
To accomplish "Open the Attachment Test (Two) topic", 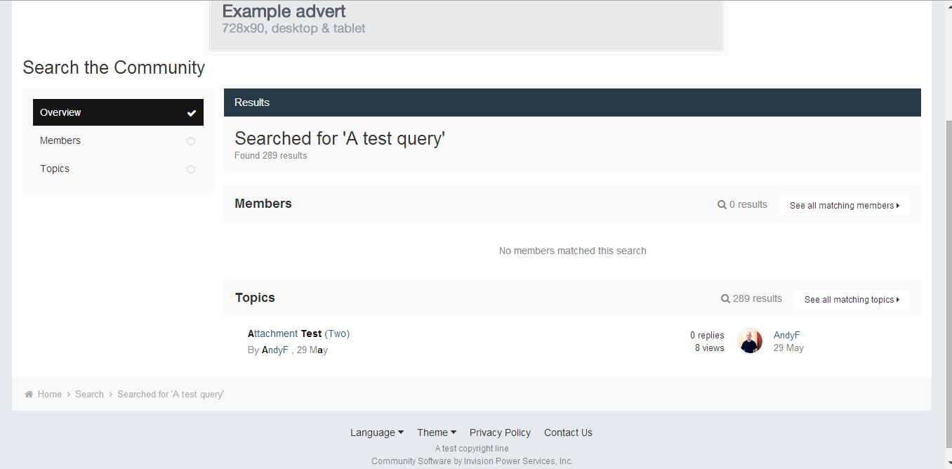I will point(298,333).
